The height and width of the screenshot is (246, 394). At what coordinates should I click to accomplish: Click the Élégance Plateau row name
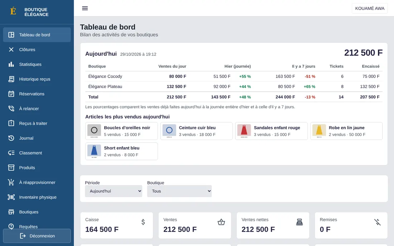105,86
